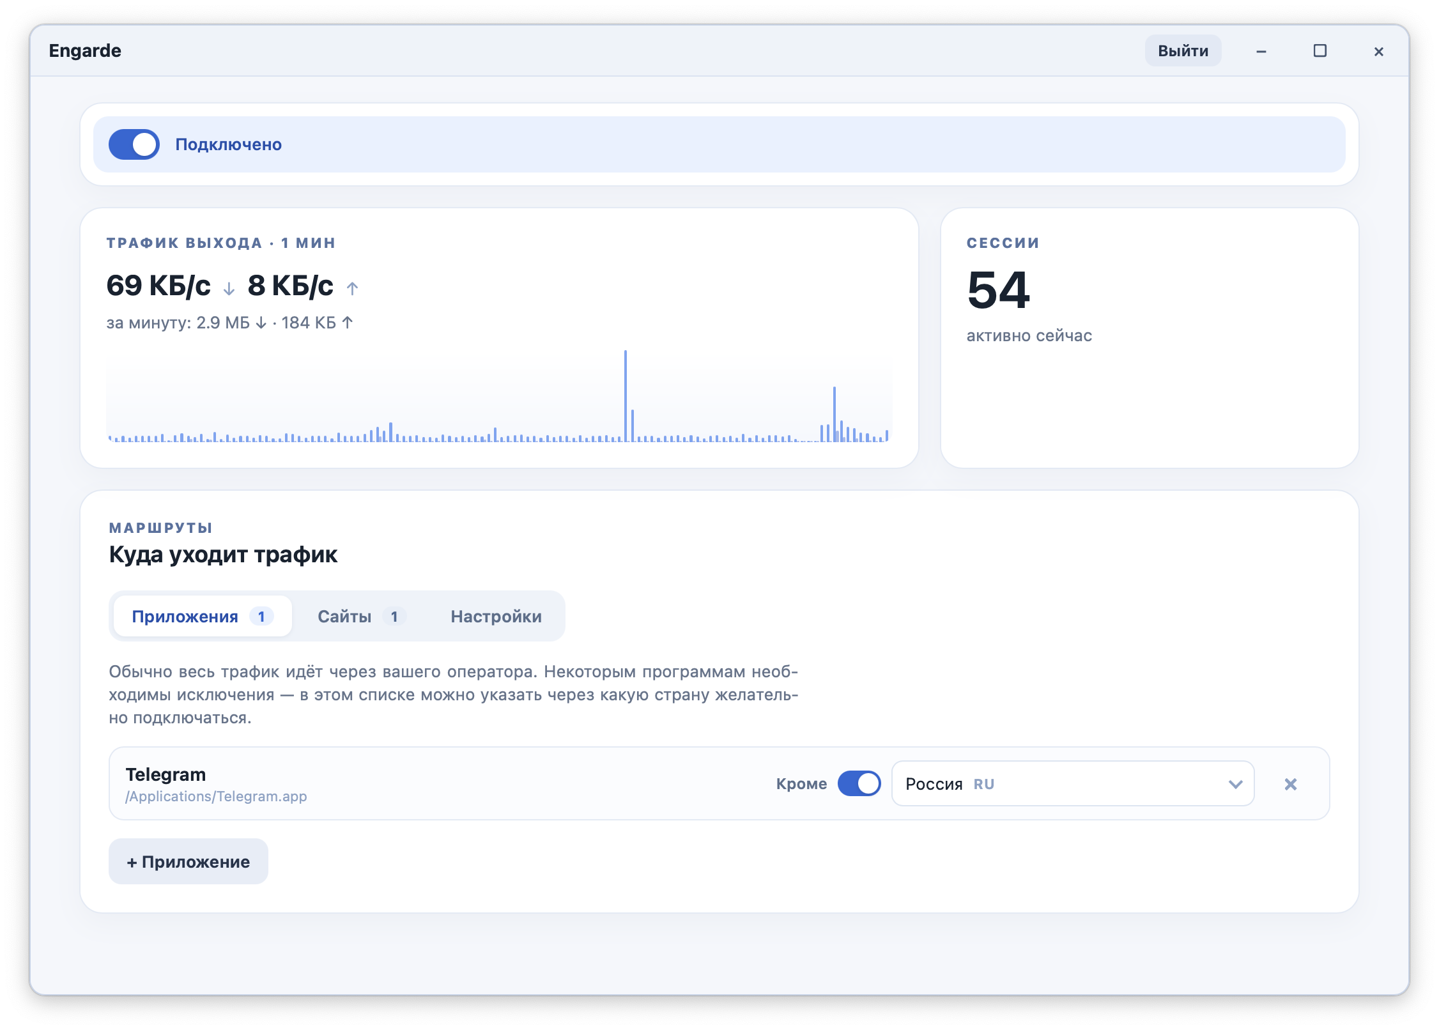
Task: Click the 69 КБ/с download speed value
Action: 158,285
